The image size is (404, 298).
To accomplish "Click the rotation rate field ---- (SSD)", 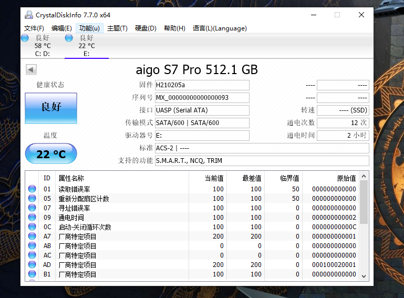I will [x=343, y=110].
